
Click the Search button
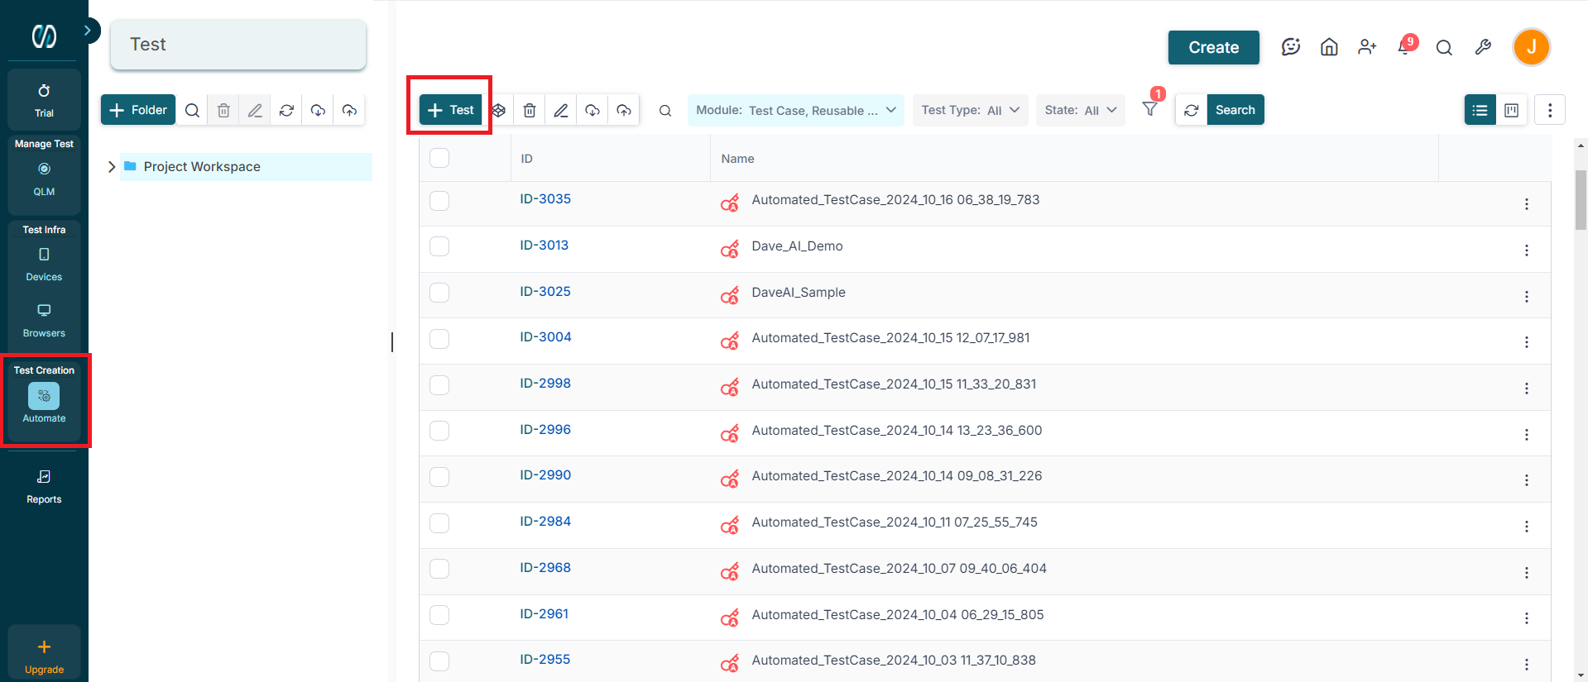[1235, 110]
